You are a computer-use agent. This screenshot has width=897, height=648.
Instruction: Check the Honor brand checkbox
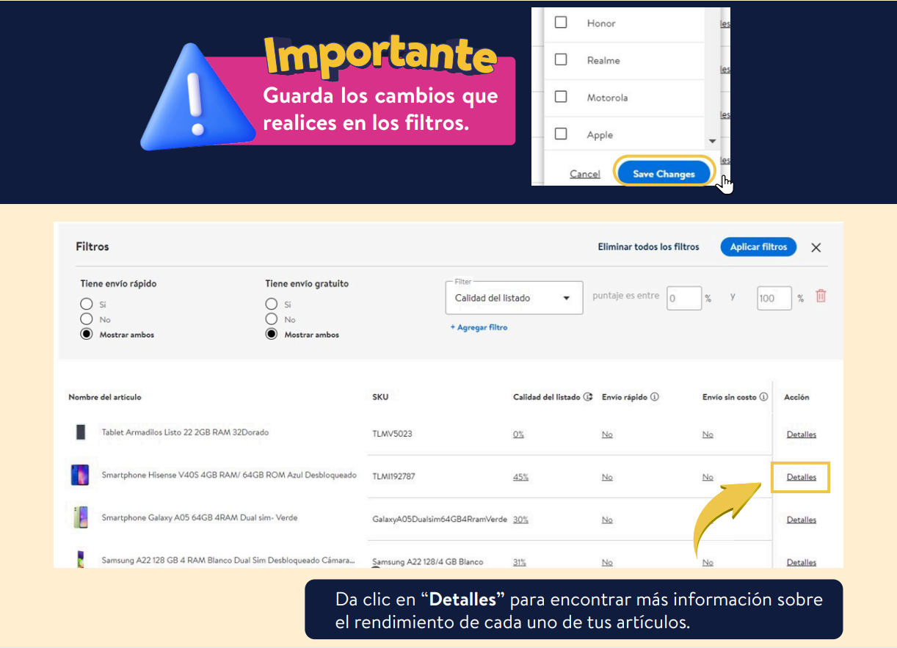point(561,23)
